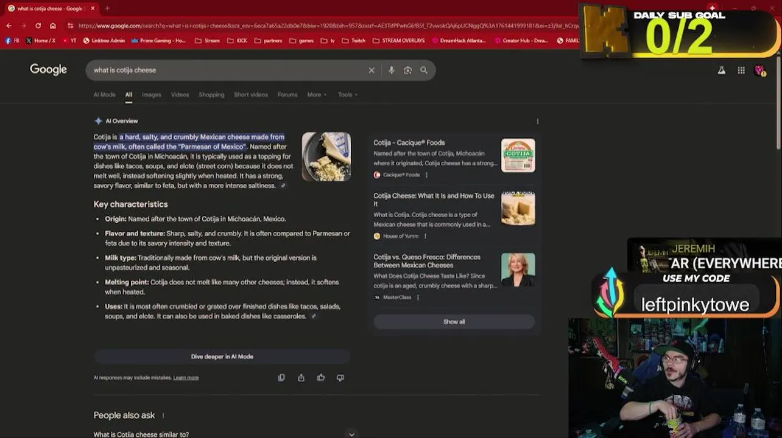Open the Cotija - Cacique Foods result
Image resolution: width=782 pixels, height=438 pixels.
409,142
